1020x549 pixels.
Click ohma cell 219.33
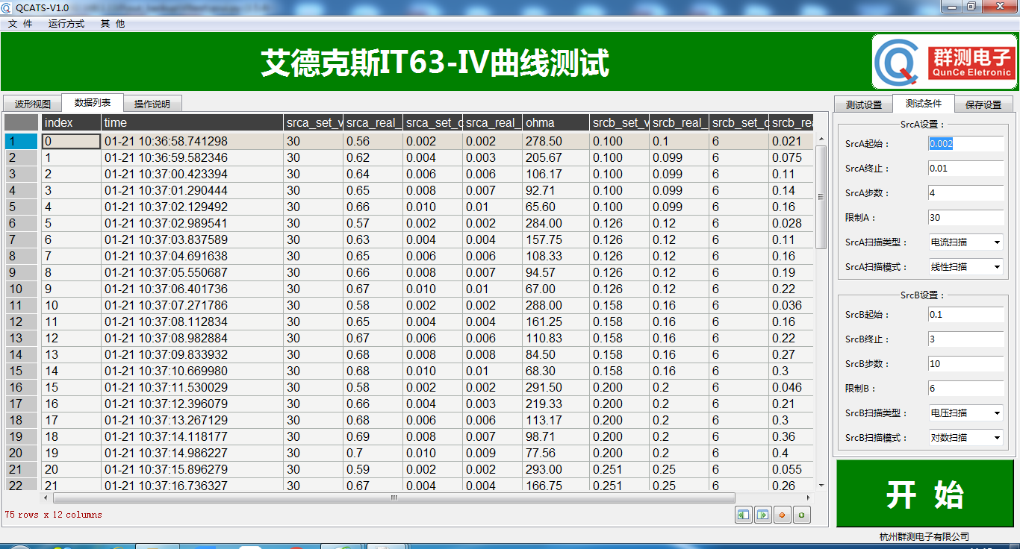556,404
